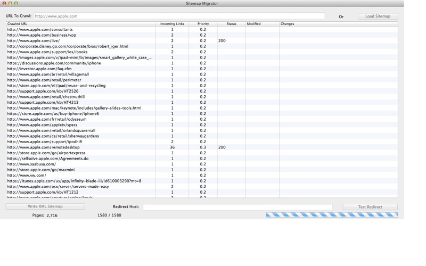
Task: Sort by Crawled URL column header
Action: [81, 24]
